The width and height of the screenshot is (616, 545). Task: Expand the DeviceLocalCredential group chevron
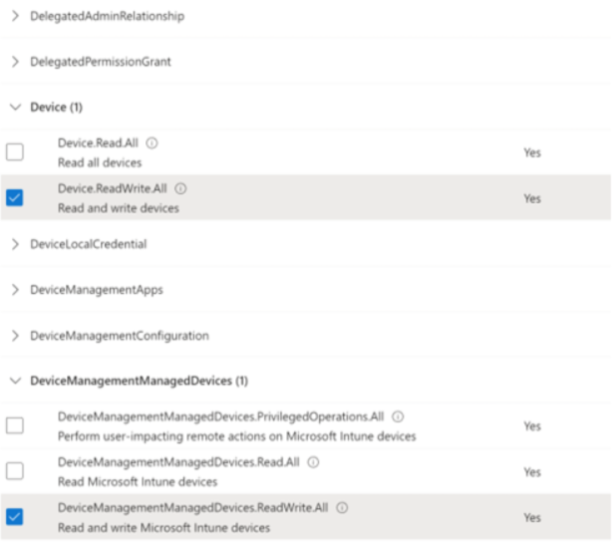pyautogui.click(x=15, y=244)
